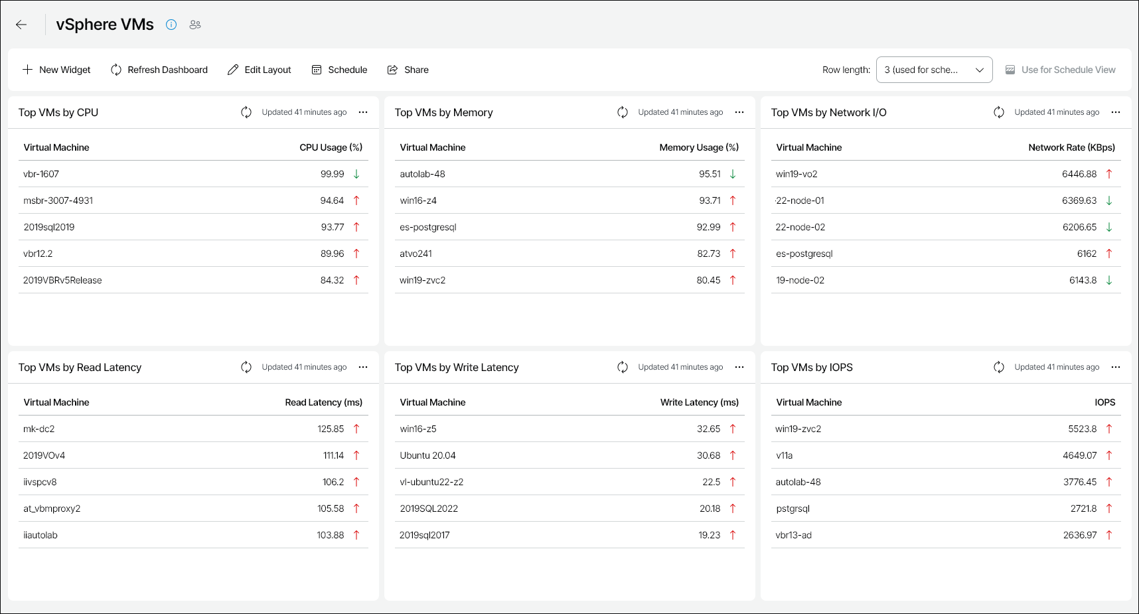Click Use for Schedule View
This screenshot has height=614, width=1139.
pyautogui.click(x=1060, y=70)
